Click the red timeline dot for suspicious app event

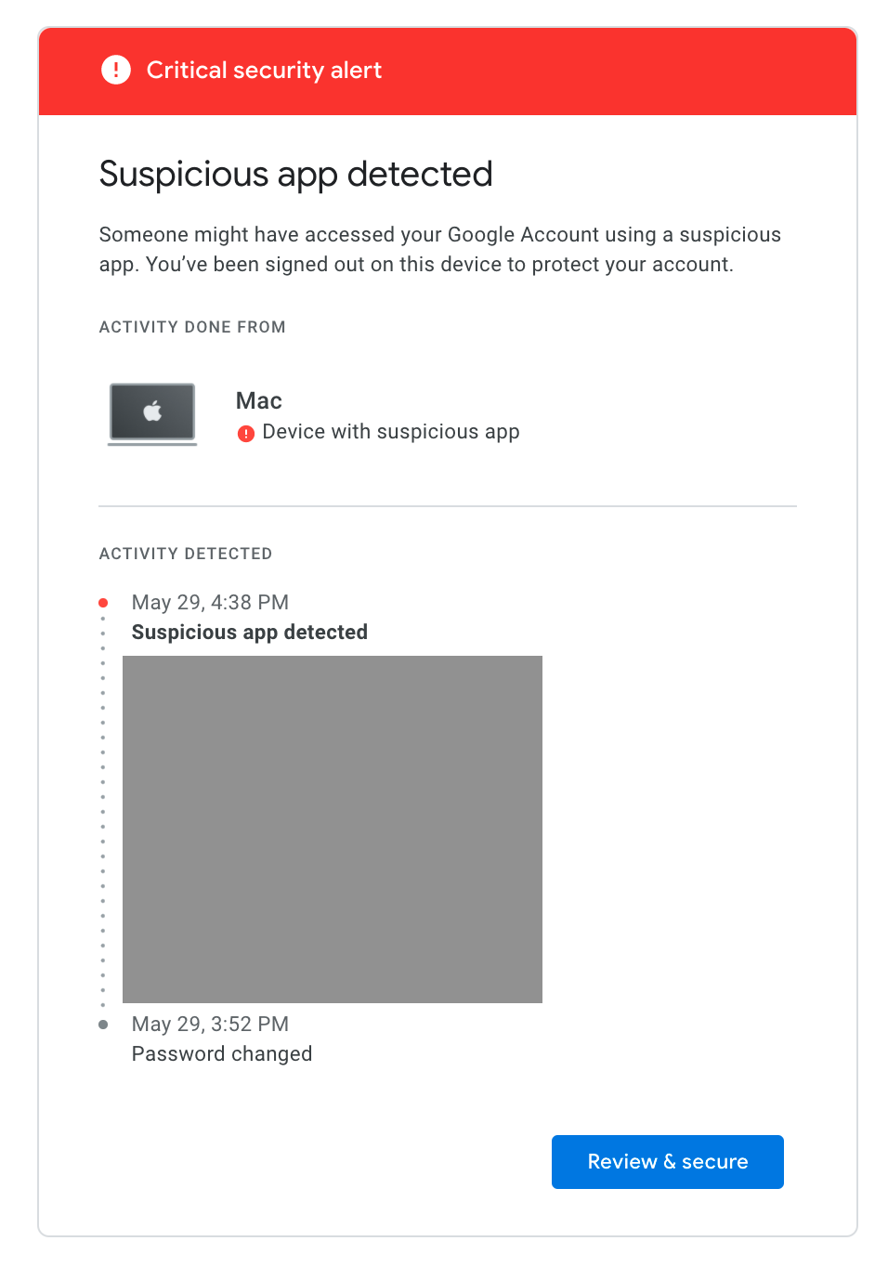103,602
